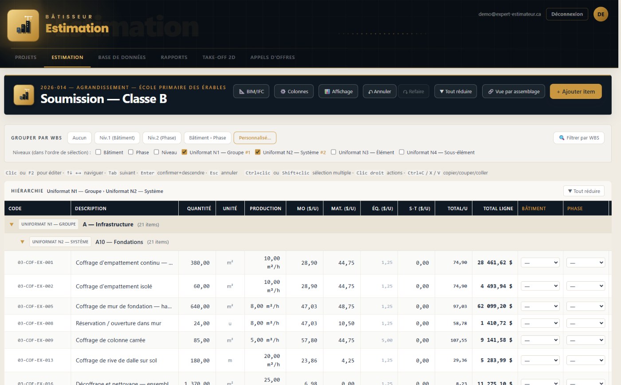Open the BIM/IFC import tool

click(x=251, y=91)
